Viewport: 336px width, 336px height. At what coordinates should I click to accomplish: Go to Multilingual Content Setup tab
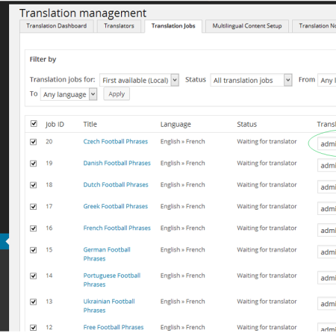pyautogui.click(x=247, y=26)
